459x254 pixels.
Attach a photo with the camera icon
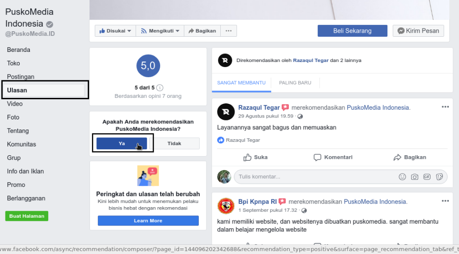414,177
